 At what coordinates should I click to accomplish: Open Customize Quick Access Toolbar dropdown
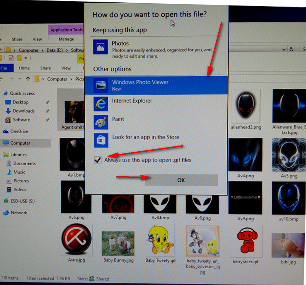point(26,58)
